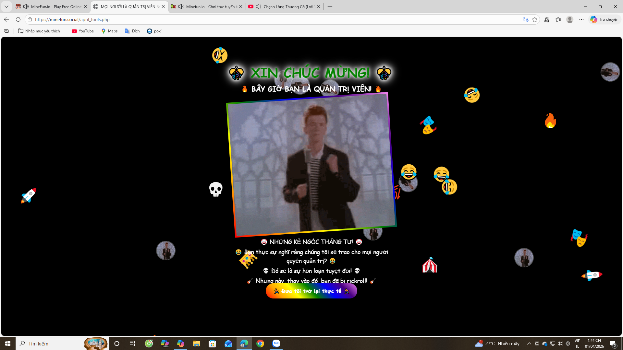Open the browser profile avatar
Image resolution: width=623 pixels, height=350 pixels.
coord(569,19)
